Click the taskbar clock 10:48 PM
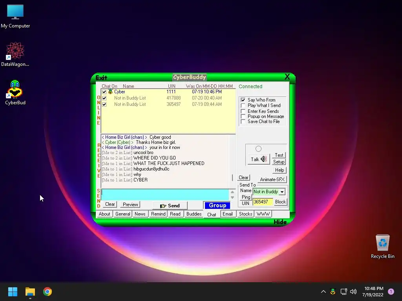This screenshot has height=301, width=402. click(373, 292)
